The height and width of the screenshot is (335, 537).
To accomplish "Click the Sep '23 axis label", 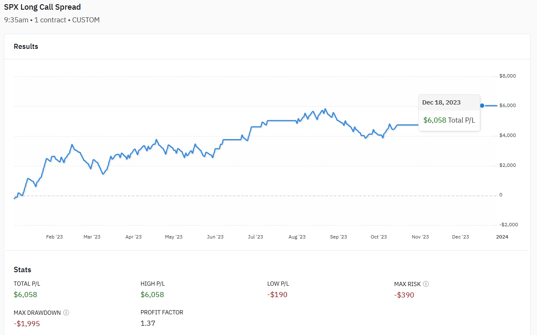I will [338, 237].
